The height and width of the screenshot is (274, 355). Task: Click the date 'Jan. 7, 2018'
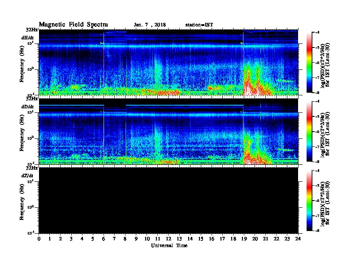coord(150,25)
